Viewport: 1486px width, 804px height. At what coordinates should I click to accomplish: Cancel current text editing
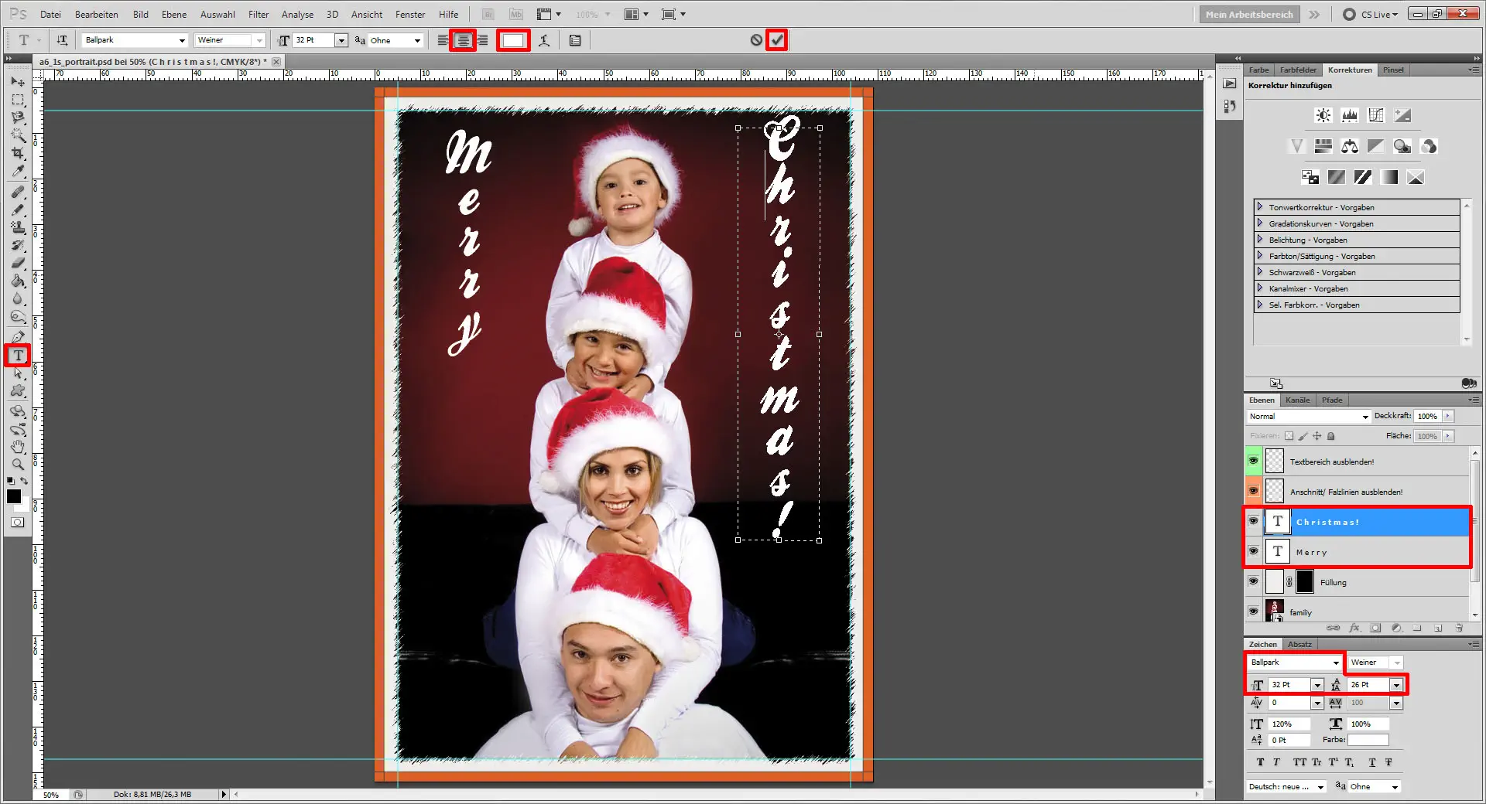click(x=757, y=39)
